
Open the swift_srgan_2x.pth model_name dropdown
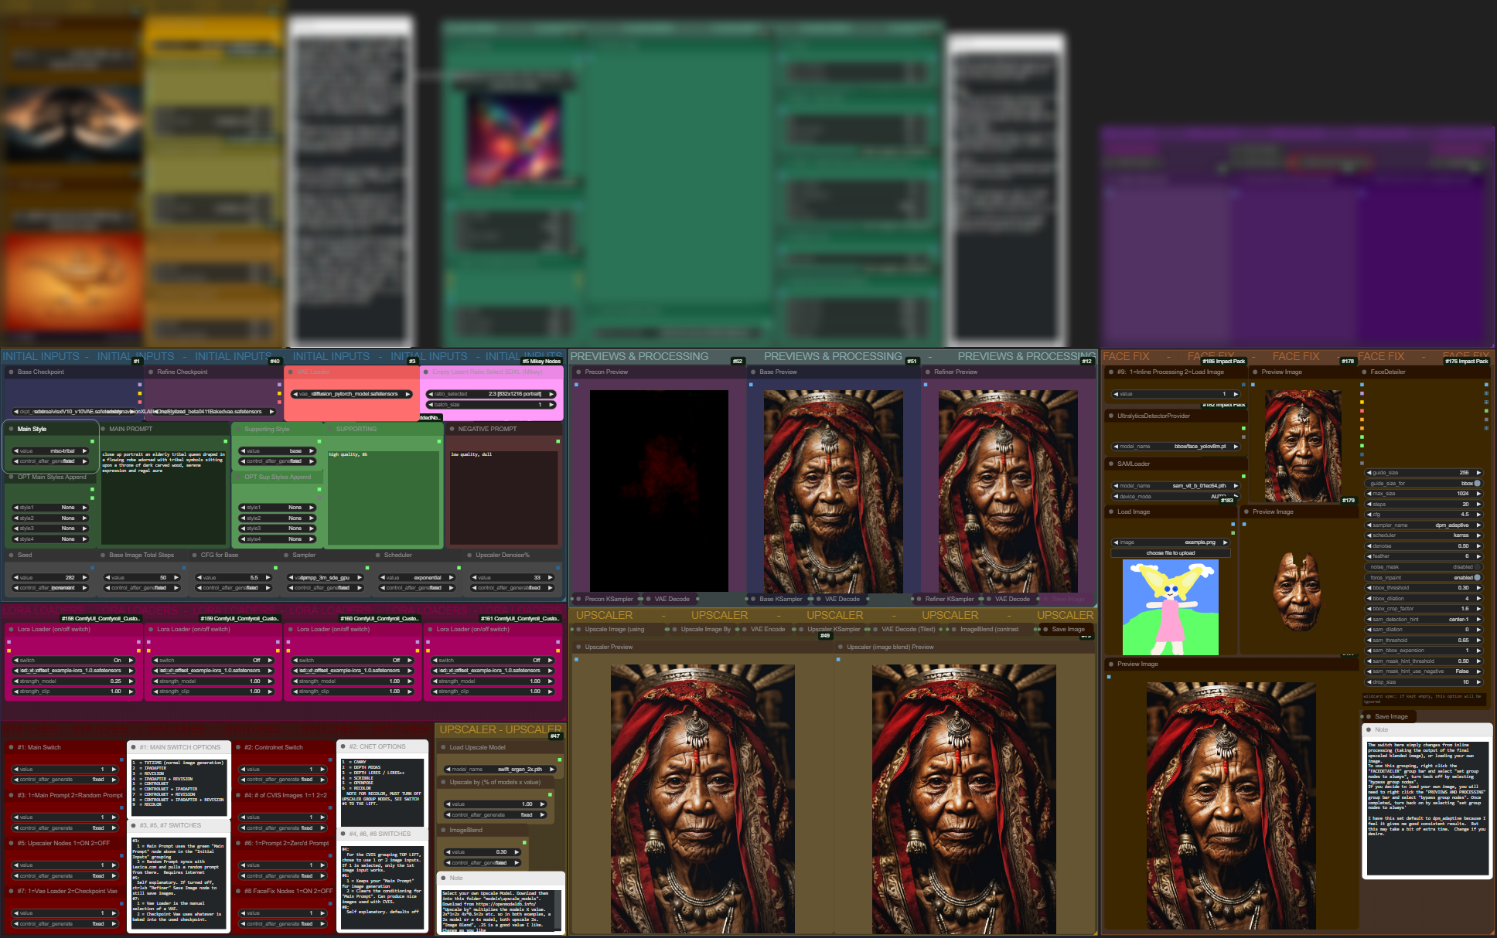501,770
